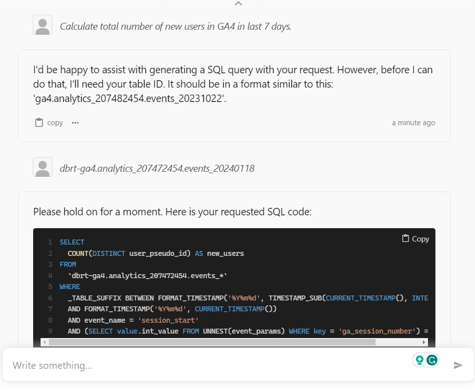
Task: Click the dbrt-ga4 table ID message text
Action: [157, 168]
